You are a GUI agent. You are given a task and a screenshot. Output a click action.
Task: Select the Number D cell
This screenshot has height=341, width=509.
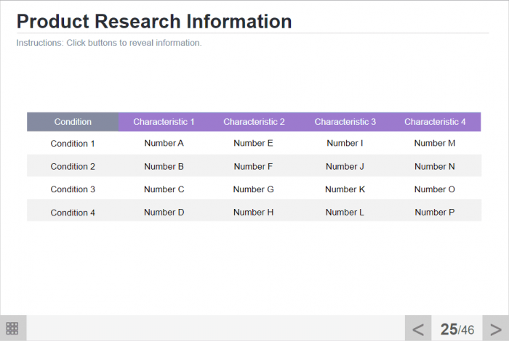tap(164, 213)
